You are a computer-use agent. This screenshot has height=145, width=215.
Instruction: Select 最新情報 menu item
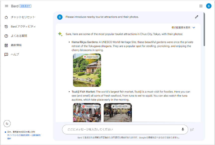(16, 45)
